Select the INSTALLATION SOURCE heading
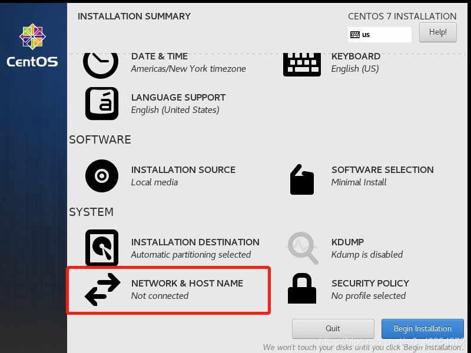Image resolution: width=471 pixels, height=353 pixels. tap(183, 170)
